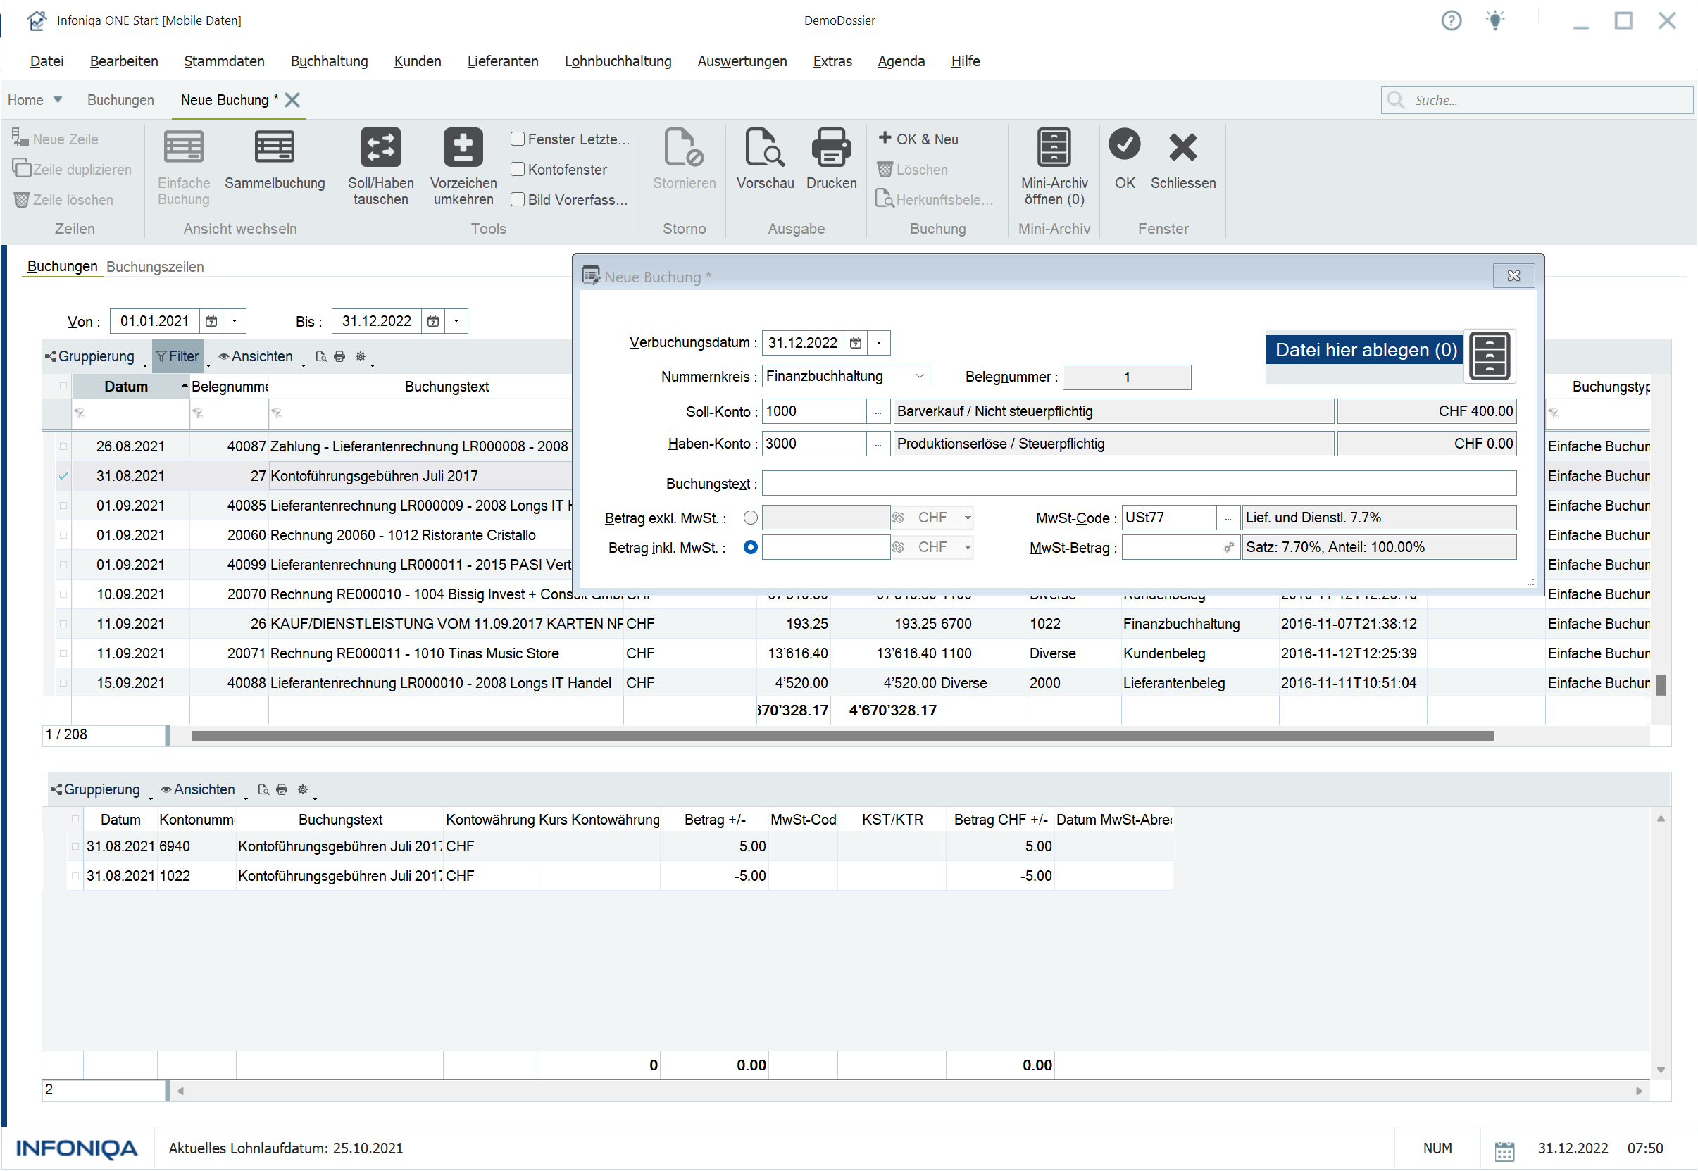The height and width of the screenshot is (1171, 1698).
Task: Click the OK & Neu button
Action: [918, 139]
